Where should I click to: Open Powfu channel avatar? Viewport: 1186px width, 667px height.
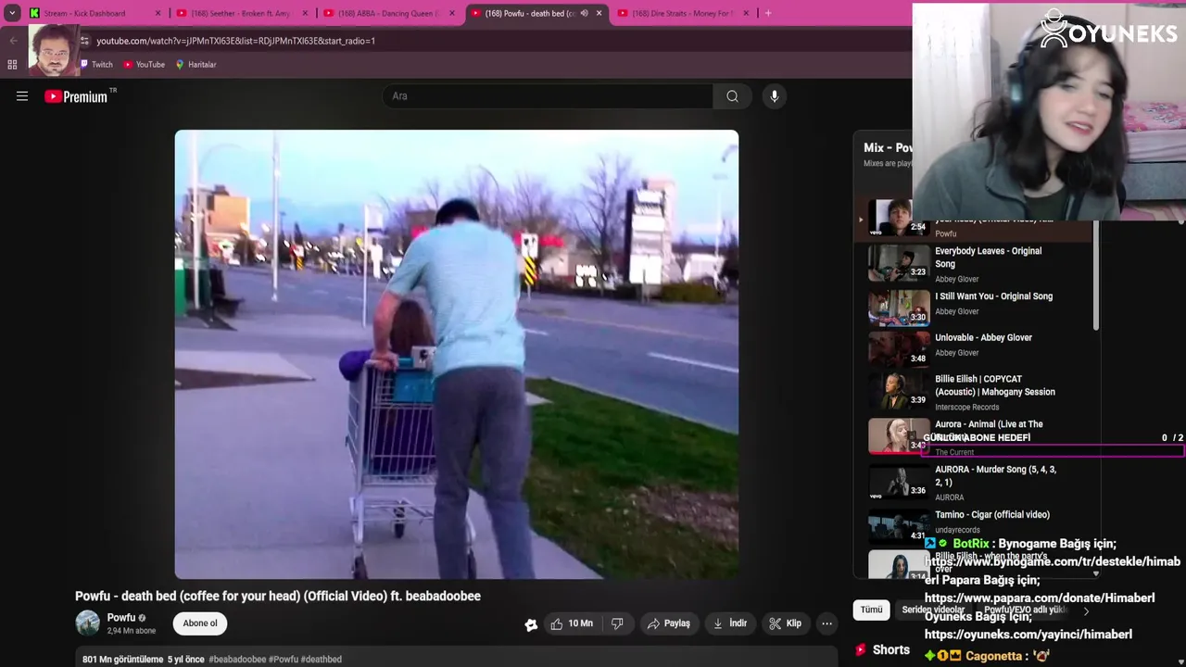87,623
